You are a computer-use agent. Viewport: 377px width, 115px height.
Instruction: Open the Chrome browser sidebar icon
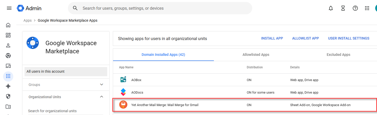(8, 56)
